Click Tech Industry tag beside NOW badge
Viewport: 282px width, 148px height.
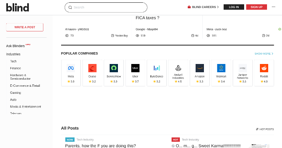point(85,140)
